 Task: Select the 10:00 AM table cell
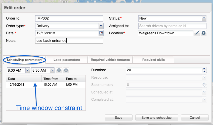click(53, 85)
